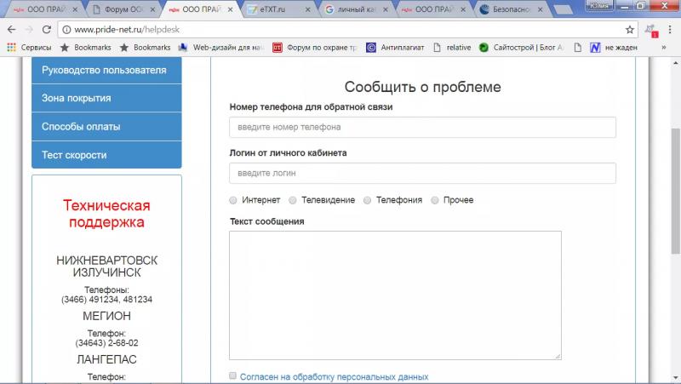Click the Сообщить о проблеме heading
Viewport: 681px width, 384px height.
(422, 87)
